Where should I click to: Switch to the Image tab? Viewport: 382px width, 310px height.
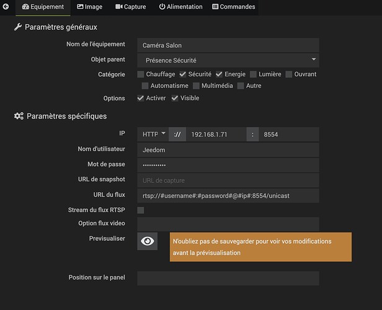click(89, 7)
